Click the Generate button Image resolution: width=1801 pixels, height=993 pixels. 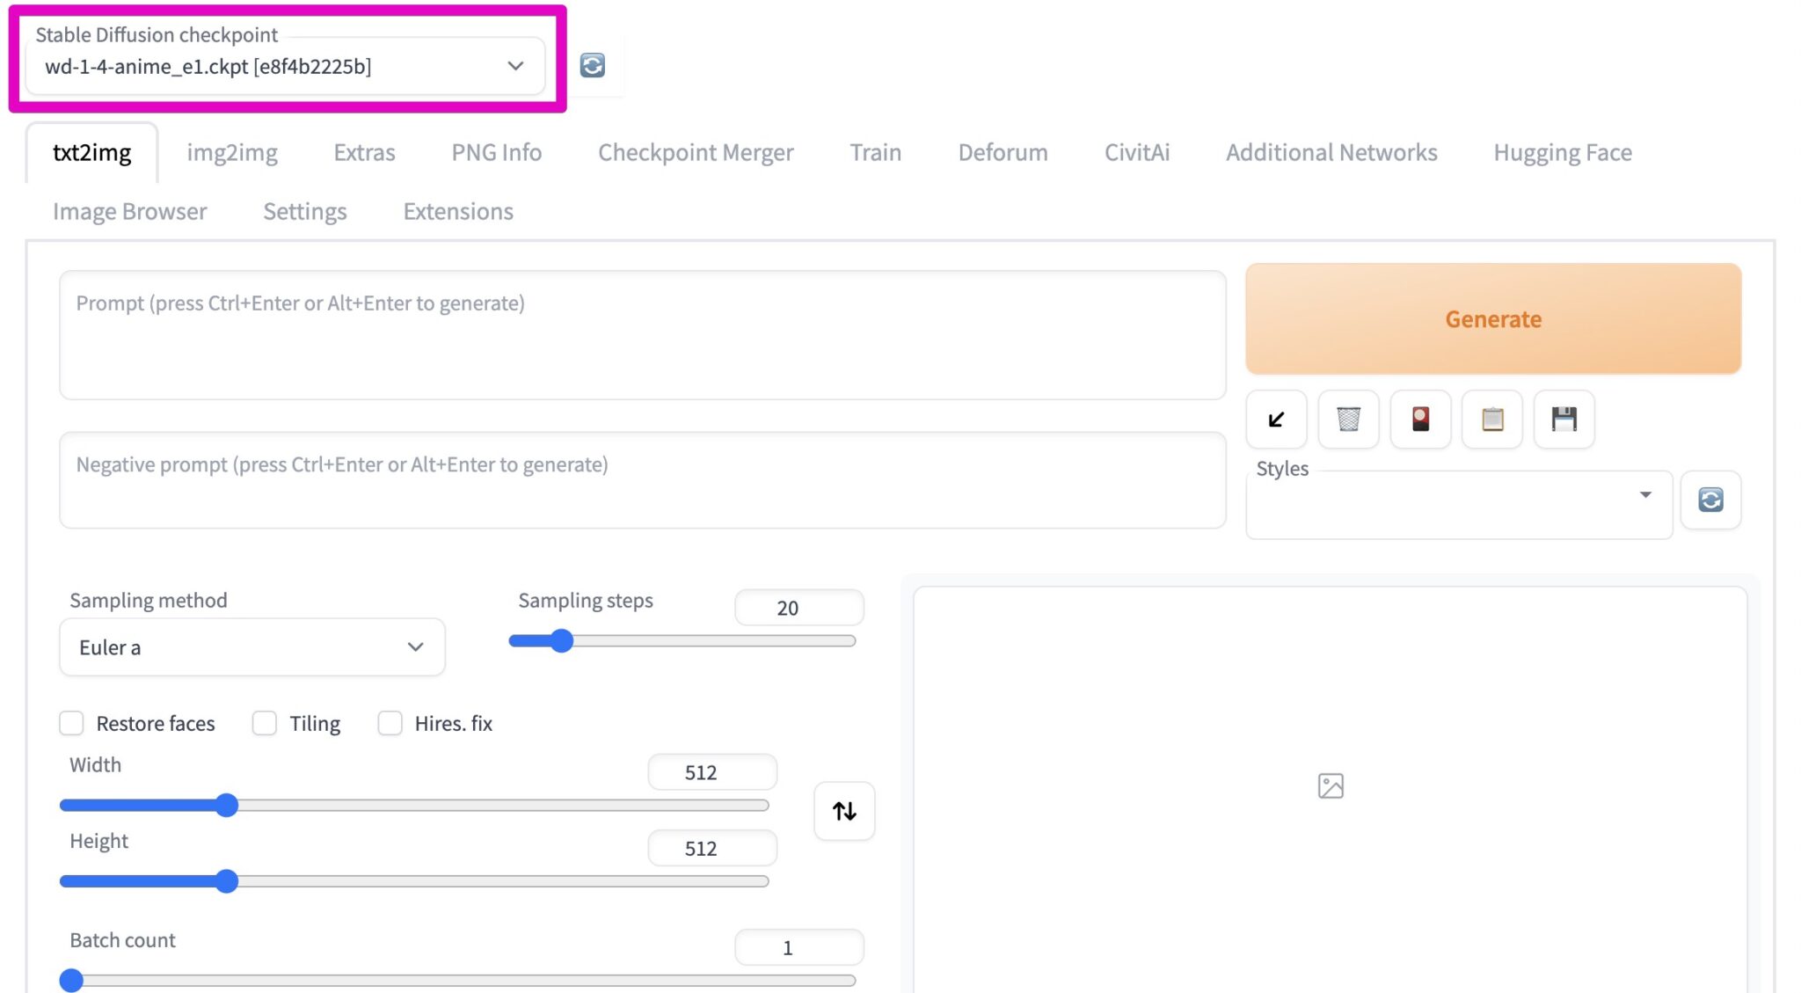coord(1492,319)
